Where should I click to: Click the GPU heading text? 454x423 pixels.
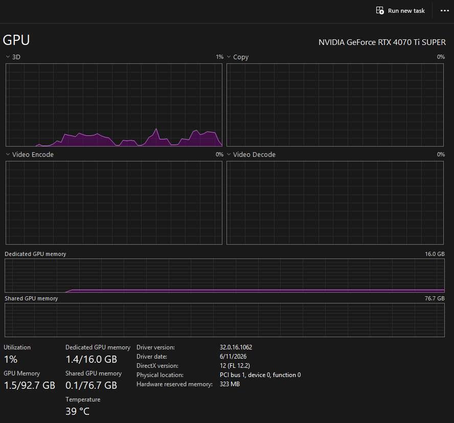pyautogui.click(x=16, y=40)
